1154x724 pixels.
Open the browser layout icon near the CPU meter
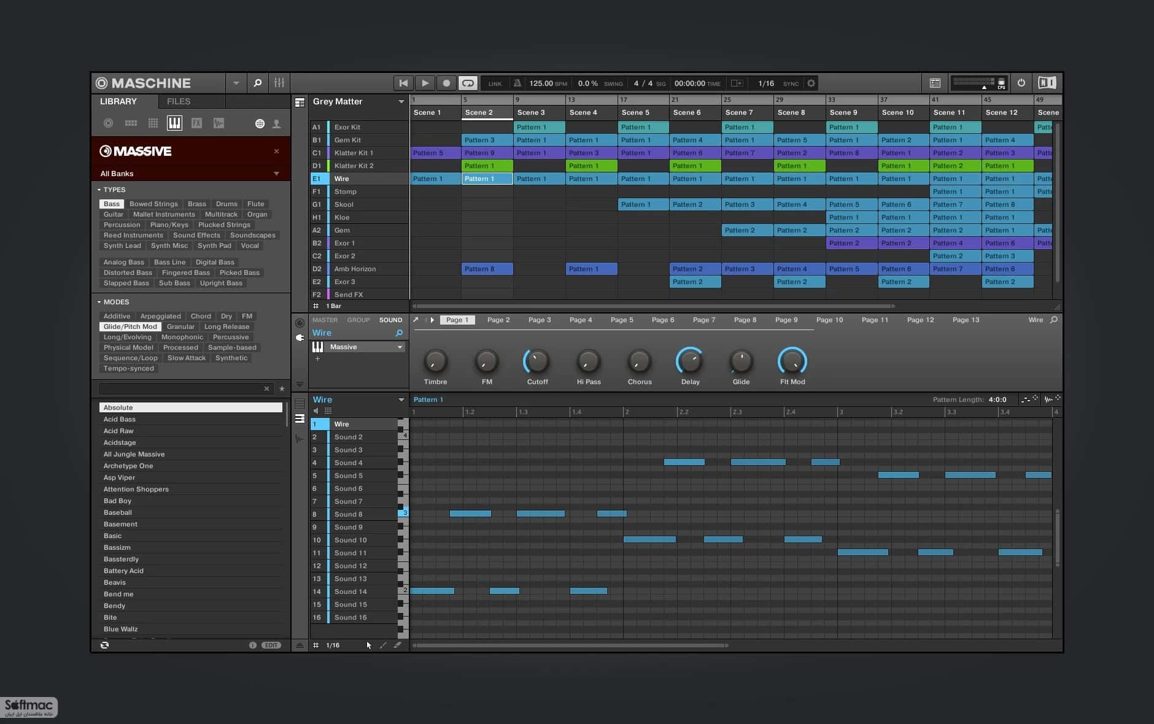click(935, 83)
